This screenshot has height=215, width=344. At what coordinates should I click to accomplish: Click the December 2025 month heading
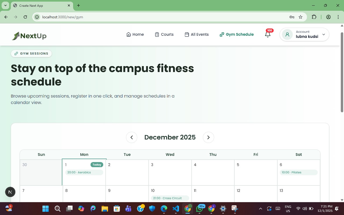pyautogui.click(x=170, y=137)
